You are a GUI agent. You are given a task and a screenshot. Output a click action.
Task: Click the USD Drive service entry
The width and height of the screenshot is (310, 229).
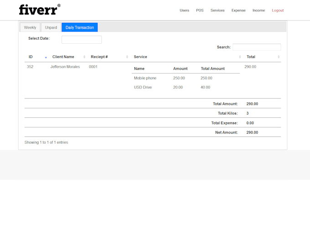coord(143,88)
